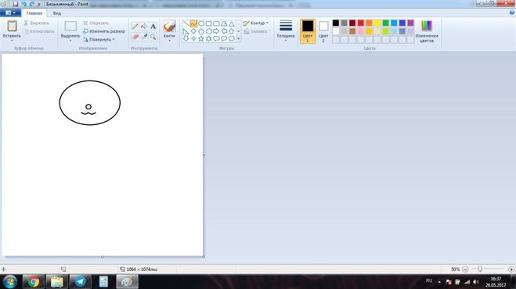Select the Text tool
The width and height of the screenshot is (516, 289).
coord(153,27)
